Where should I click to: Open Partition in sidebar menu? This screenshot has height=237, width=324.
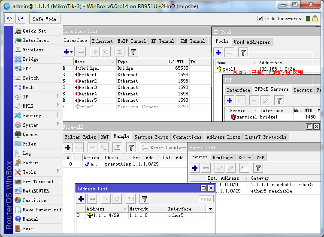pos(38,200)
